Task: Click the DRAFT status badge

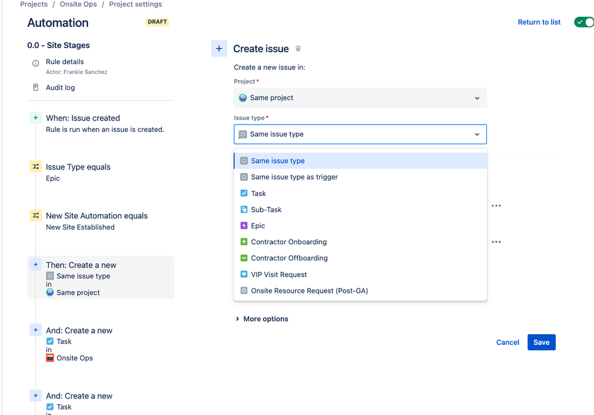Action: coord(157,22)
